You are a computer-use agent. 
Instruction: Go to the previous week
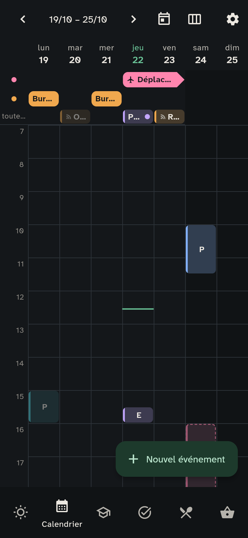click(x=23, y=19)
